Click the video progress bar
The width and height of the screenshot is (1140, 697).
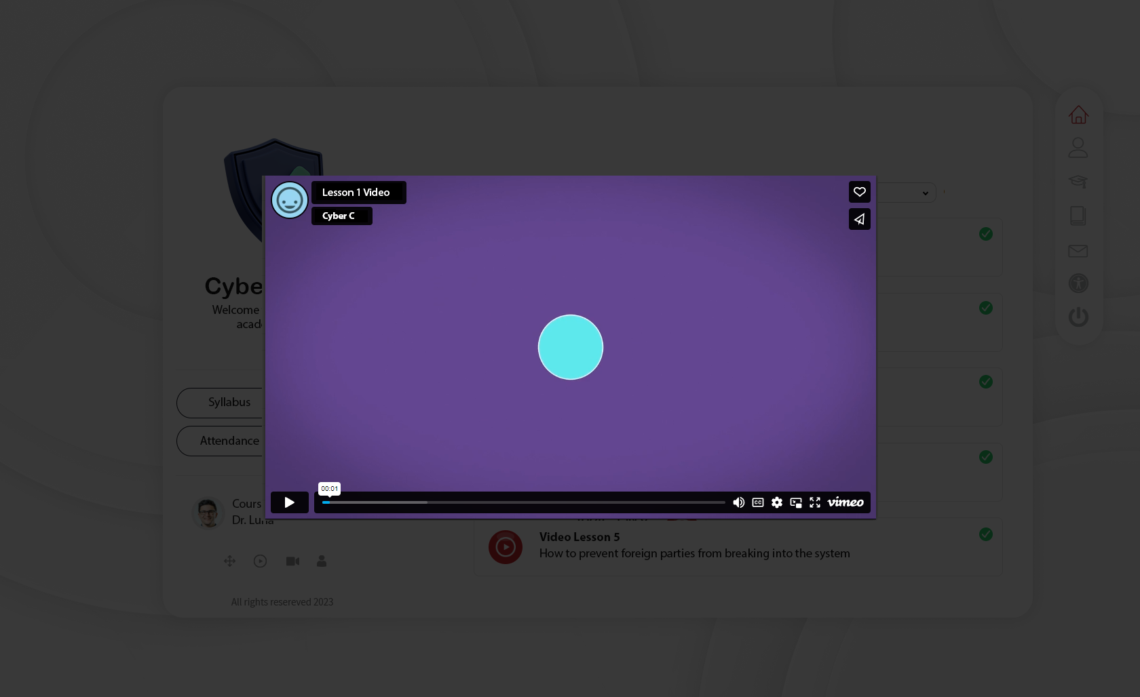[x=524, y=502]
